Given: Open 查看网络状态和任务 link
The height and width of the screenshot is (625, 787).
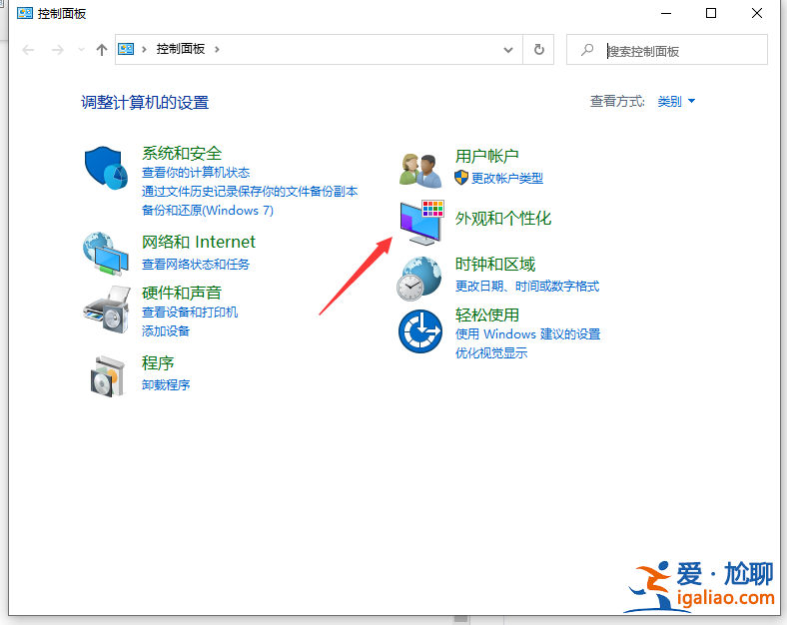Looking at the screenshot, I should pos(196,265).
